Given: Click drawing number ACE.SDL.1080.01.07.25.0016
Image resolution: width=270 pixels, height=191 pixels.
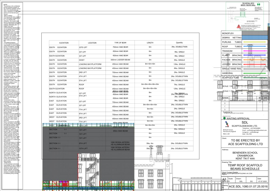Looking at the screenshot, I should coord(248,187).
